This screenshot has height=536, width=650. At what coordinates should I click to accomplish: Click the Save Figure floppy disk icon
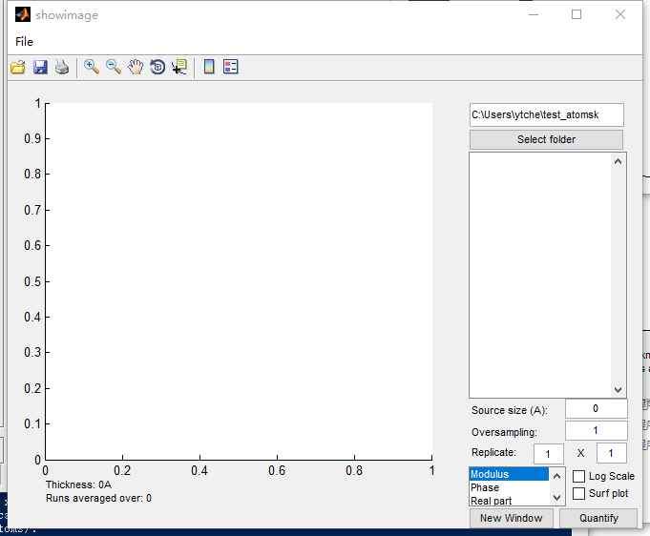(x=40, y=67)
